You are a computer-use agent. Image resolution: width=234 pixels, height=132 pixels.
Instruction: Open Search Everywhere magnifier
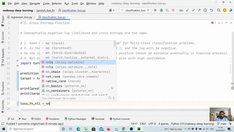219,10
